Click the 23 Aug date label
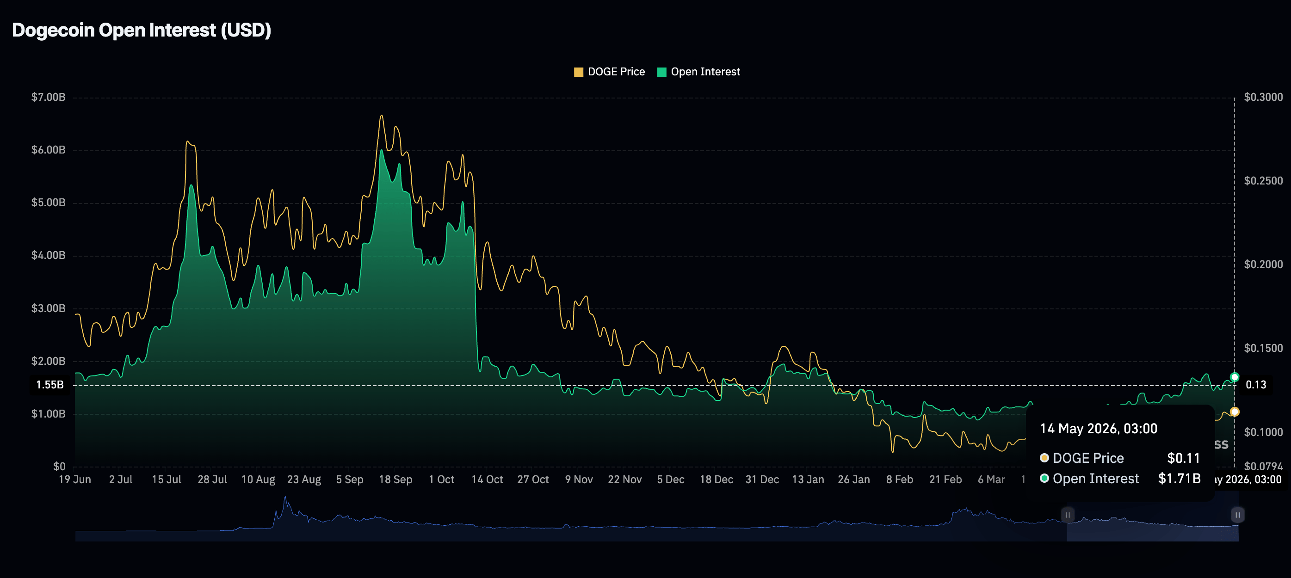The image size is (1291, 578). (x=304, y=480)
